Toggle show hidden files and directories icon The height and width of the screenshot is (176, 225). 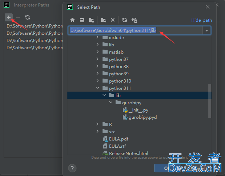click(134, 20)
